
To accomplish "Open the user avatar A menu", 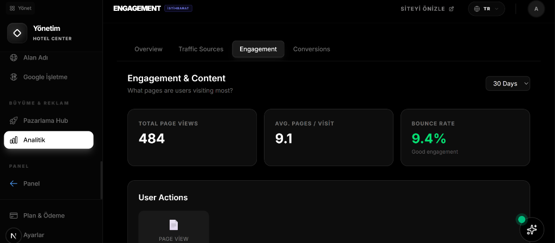I will coord(536,9).
